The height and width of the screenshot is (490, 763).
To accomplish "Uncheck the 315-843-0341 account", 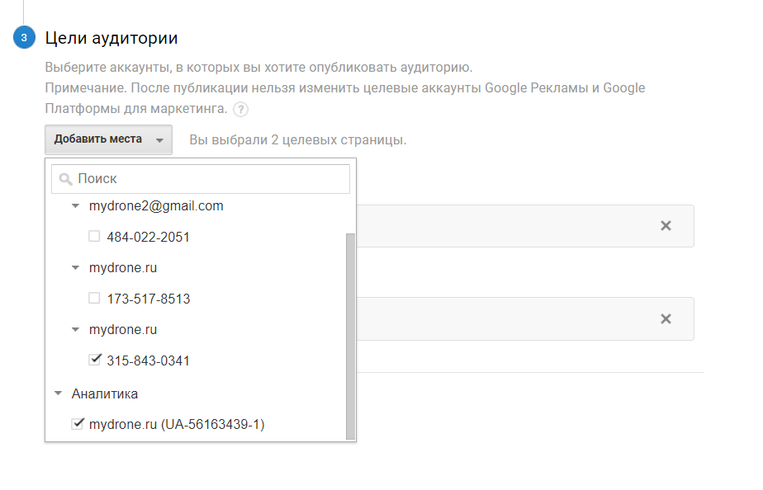I will pos(95,360).
